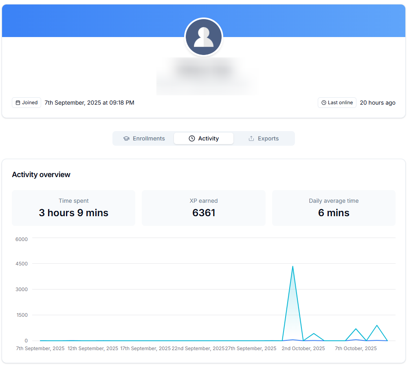Select the Time spent stat card
This screenshot has height=366, width=409.
[x=74, y=208]
